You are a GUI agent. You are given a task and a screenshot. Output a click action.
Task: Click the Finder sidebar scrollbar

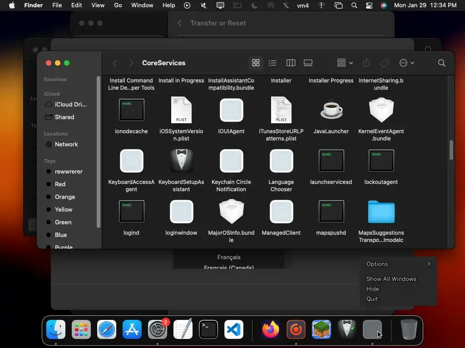(x=99, y=152)
